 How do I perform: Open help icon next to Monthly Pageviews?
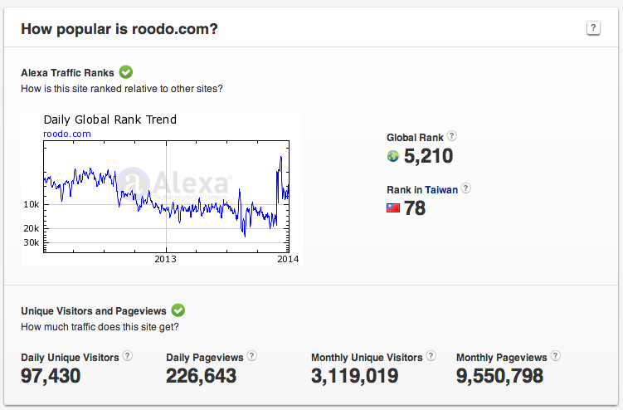(555, 356)
